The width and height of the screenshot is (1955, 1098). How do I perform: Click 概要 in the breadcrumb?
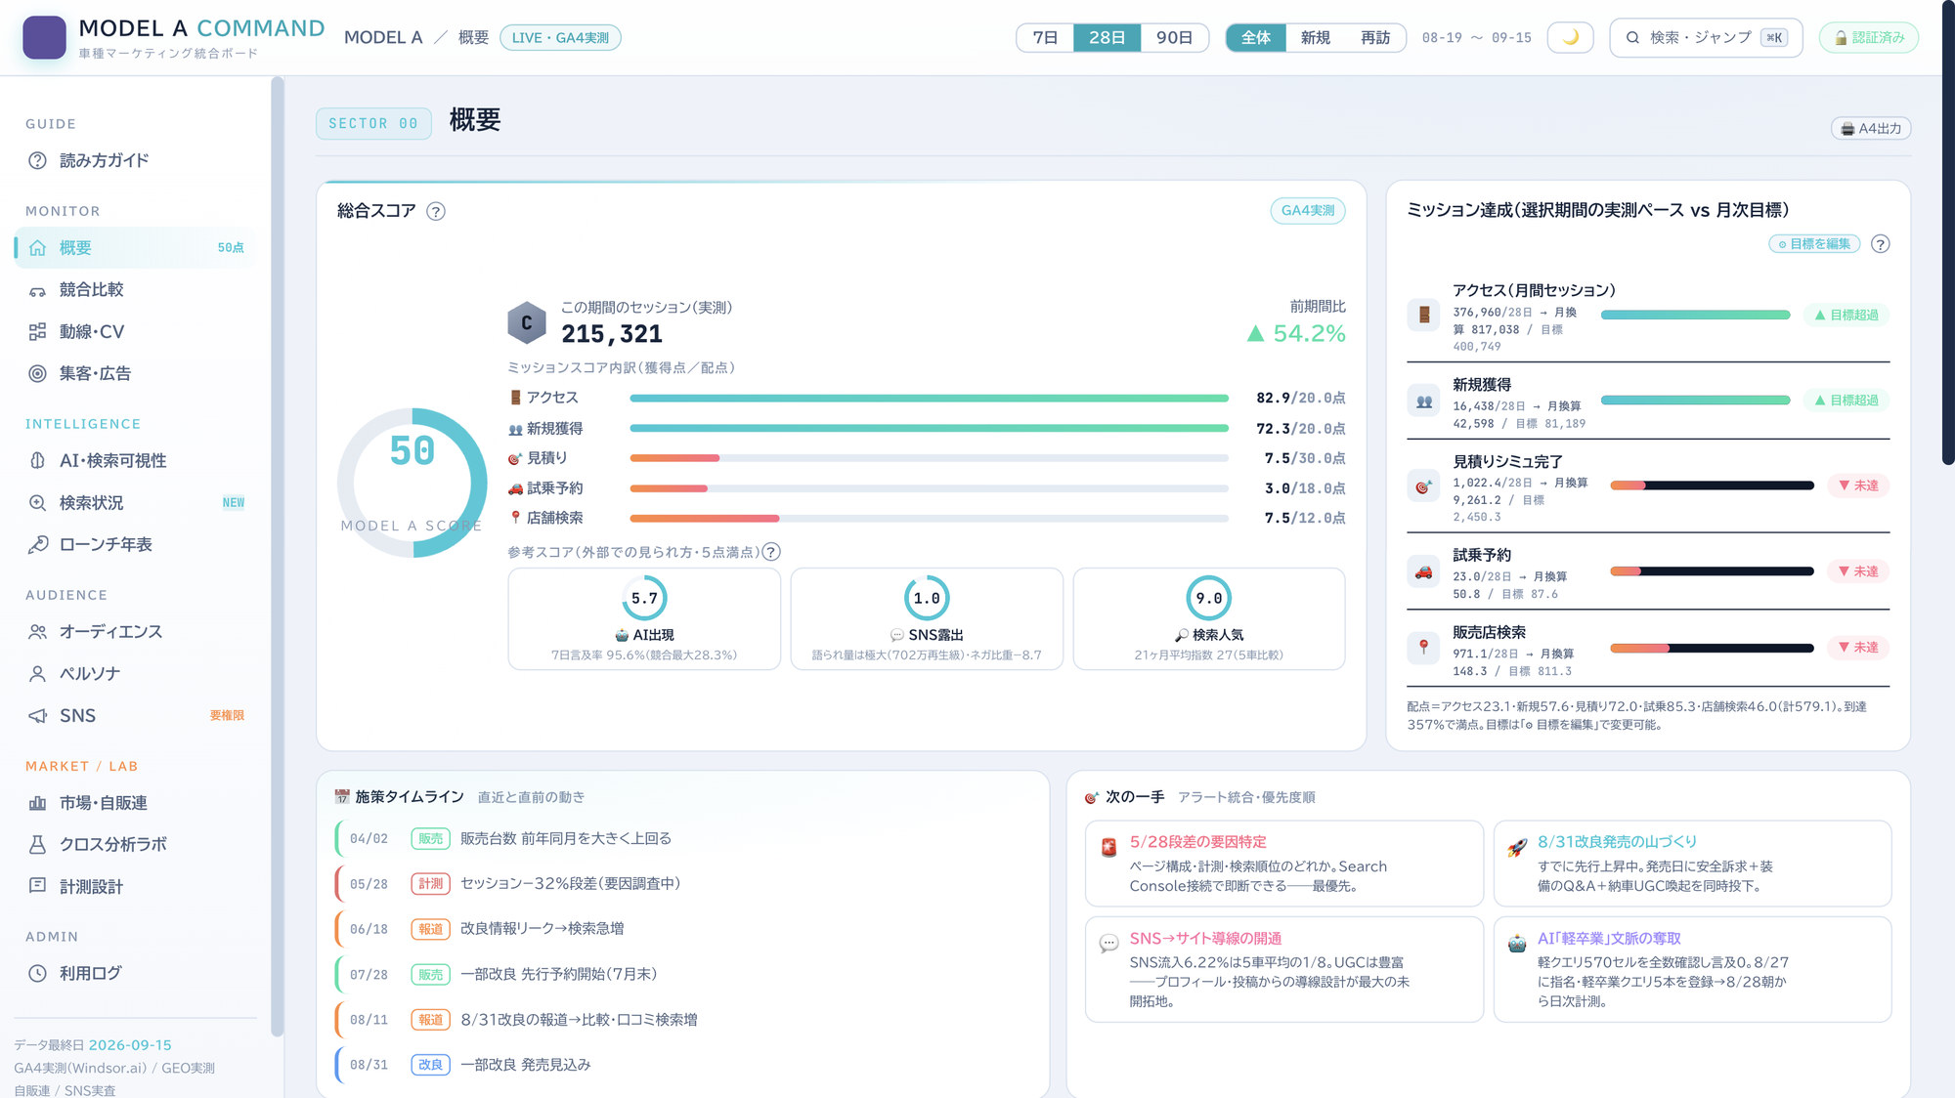473,37
